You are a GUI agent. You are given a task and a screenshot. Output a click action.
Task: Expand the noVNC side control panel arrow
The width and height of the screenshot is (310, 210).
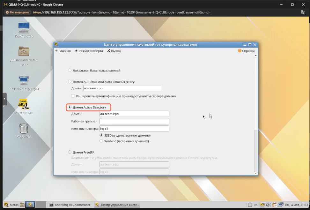click(x=4, y=99)
